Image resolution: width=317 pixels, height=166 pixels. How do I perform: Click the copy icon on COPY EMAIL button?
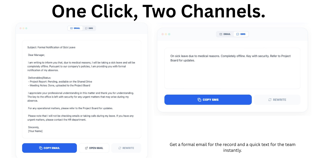pos(41,148)
